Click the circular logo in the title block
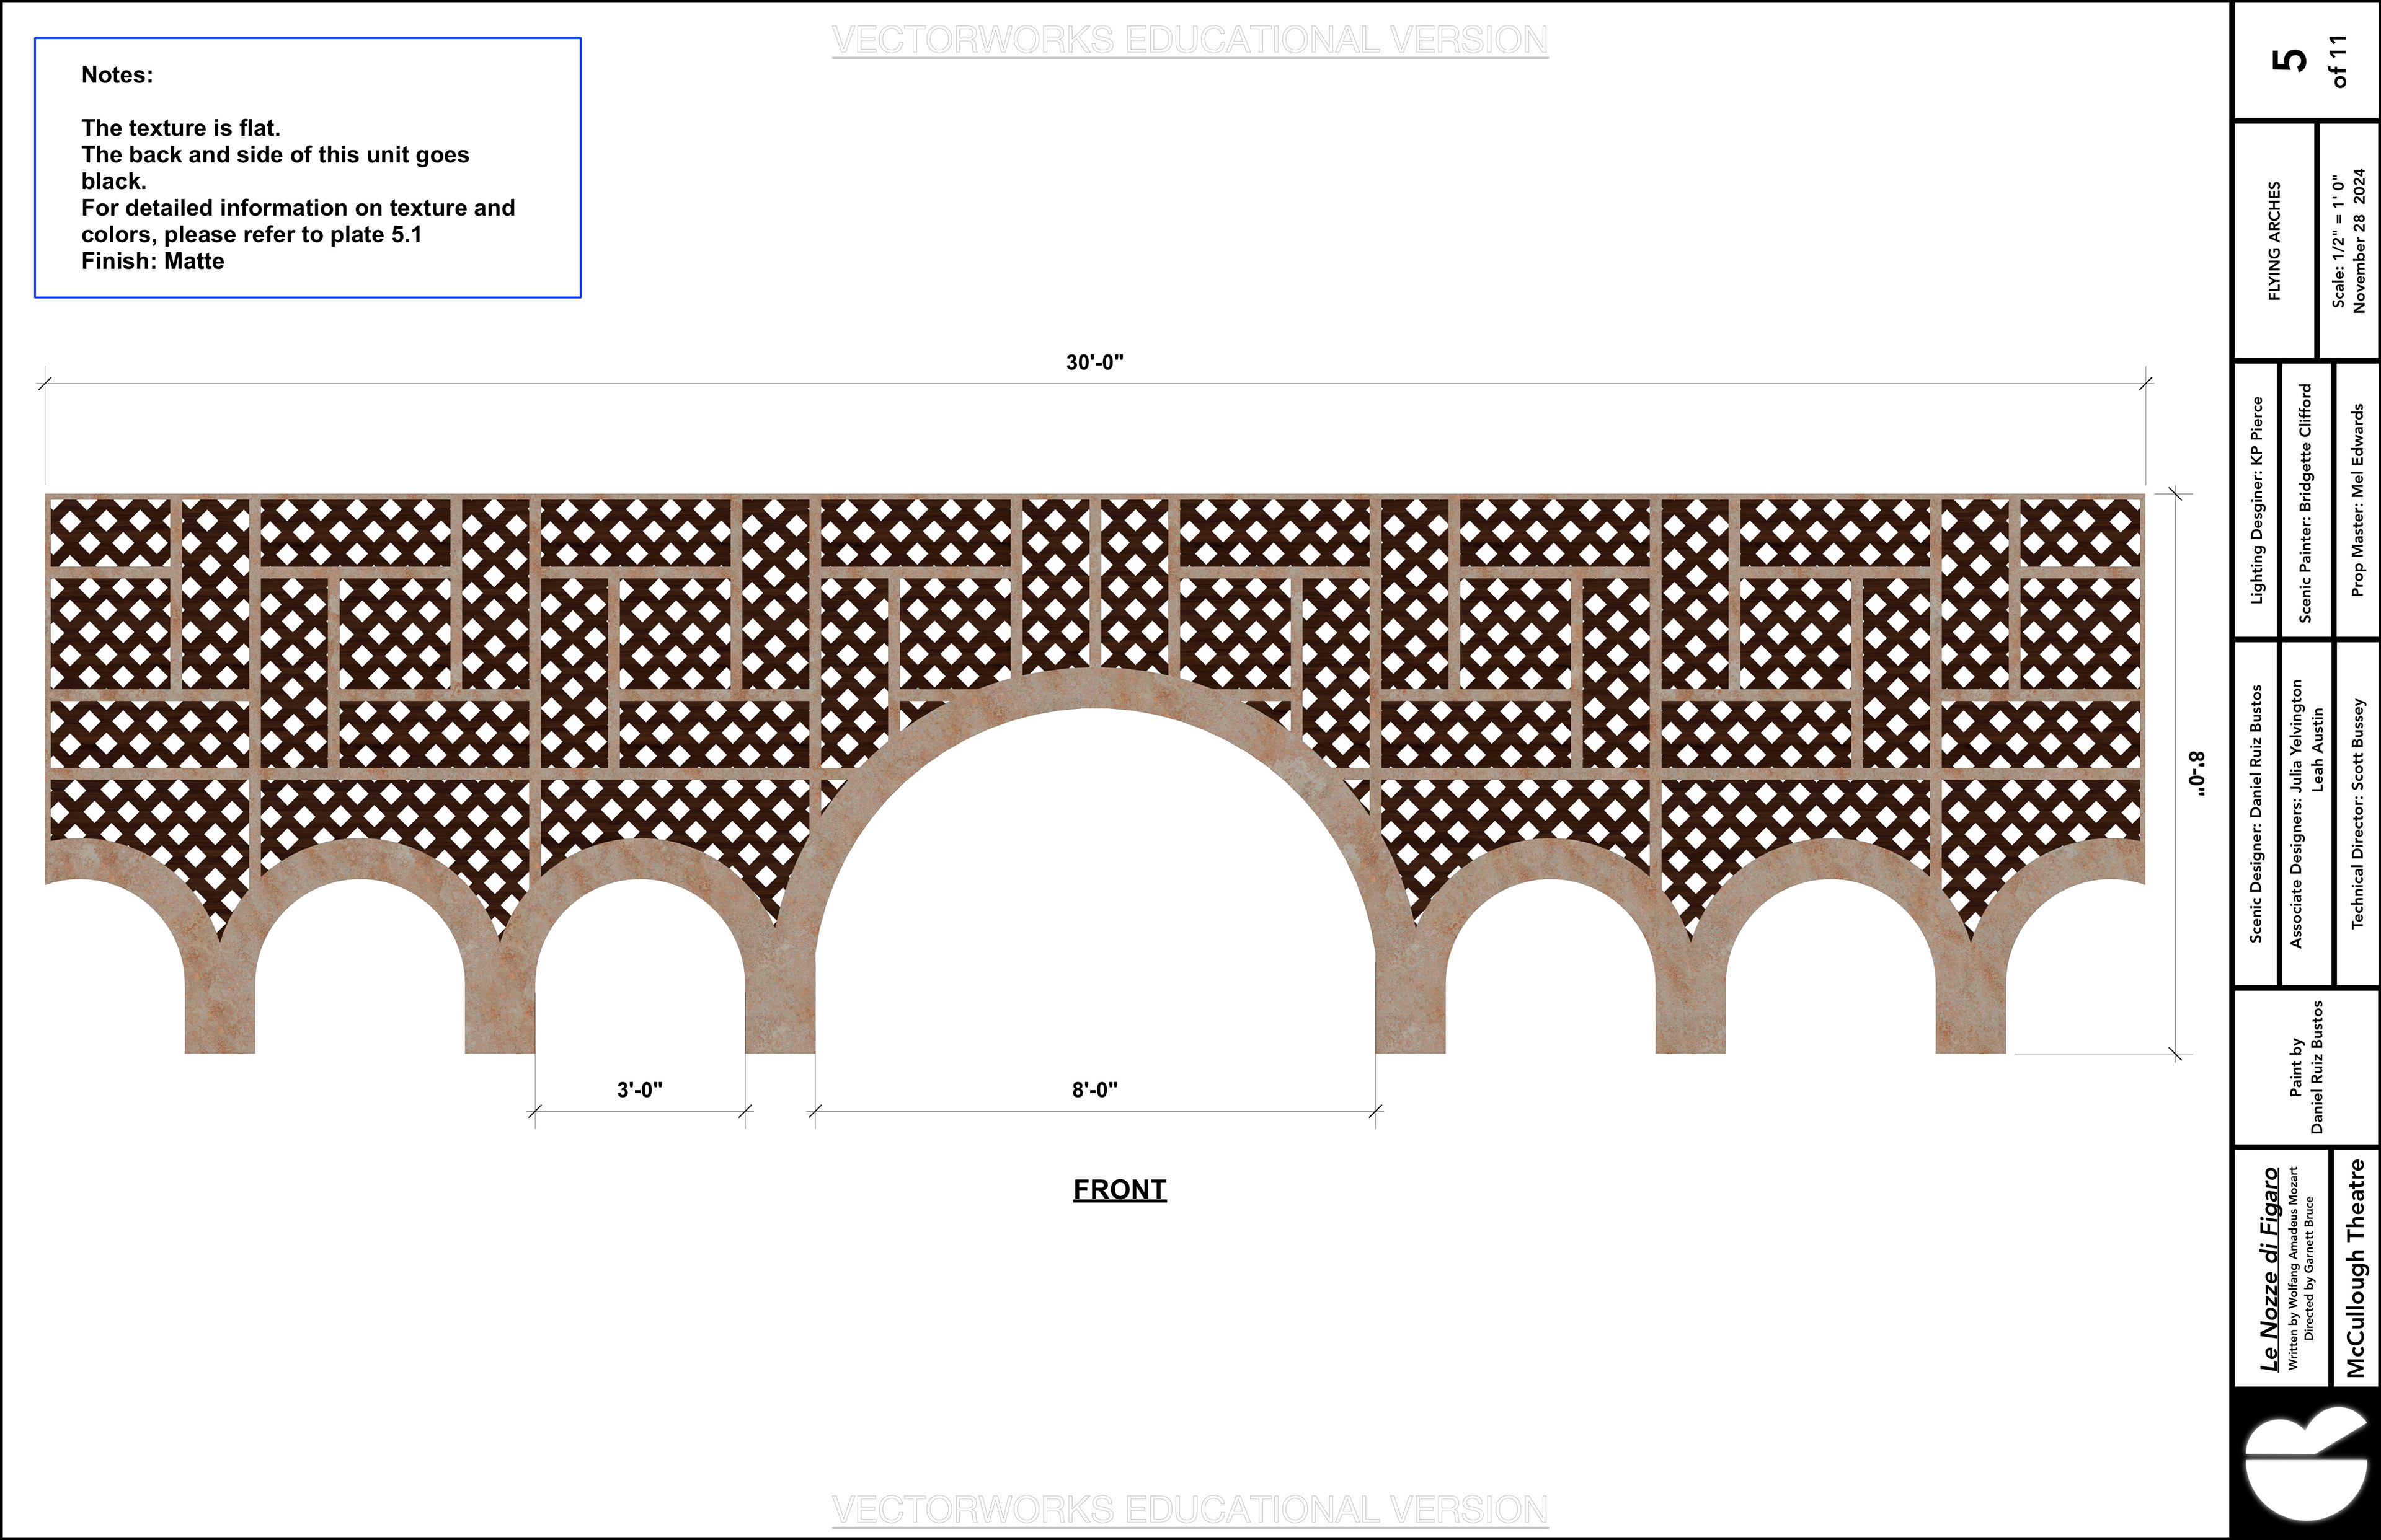Screen dimensions: 2381x1540 coord(2305,1470)
